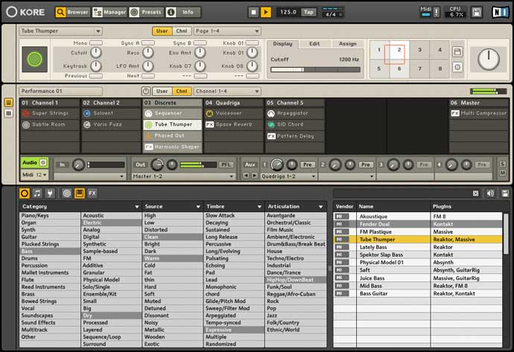Image resolution: width=514 pixels, height=352 pixels.
Task: Click the large green sound button
Action: click(x=34, y=60)
